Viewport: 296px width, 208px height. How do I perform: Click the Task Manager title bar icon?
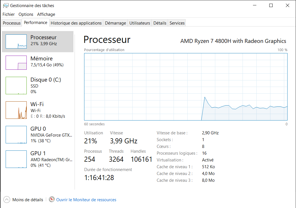(5, 5)
